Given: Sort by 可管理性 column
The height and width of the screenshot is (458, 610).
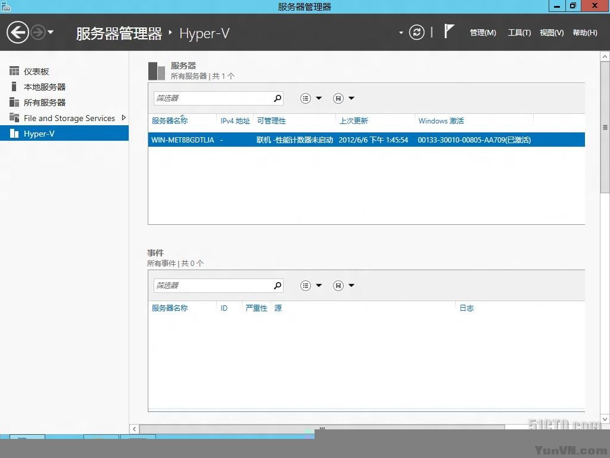Looking at the screenshot, I should coord(271,121).
